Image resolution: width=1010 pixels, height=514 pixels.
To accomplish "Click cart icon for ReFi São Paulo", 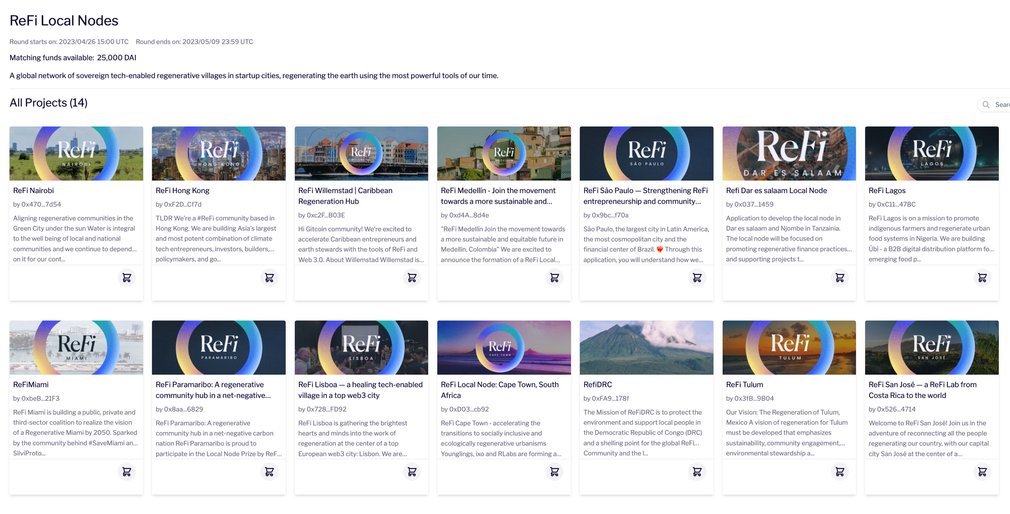I will pos(697,278).
